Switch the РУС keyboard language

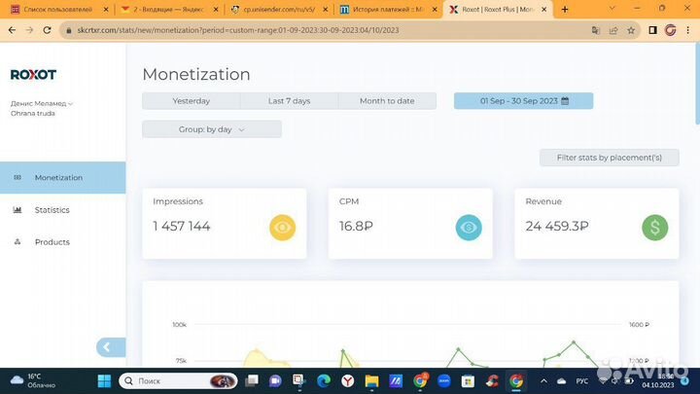tap(581, 381)
